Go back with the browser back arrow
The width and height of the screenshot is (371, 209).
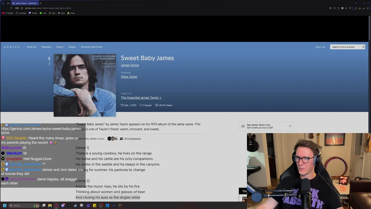tap(3, 8)
